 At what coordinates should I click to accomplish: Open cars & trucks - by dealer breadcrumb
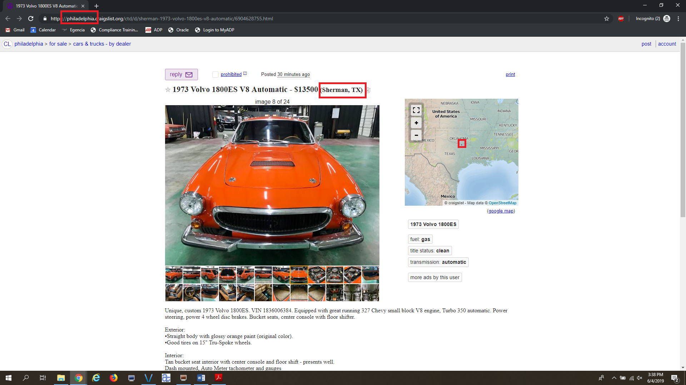coord(102,44)
